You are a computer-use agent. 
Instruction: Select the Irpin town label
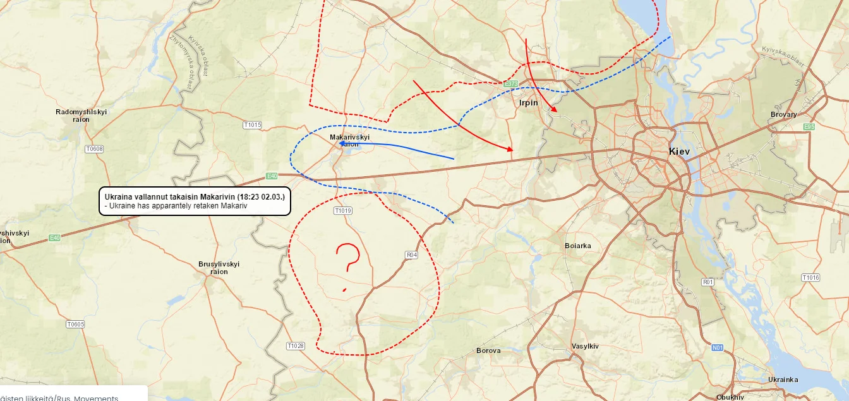(x=528, y=103)
